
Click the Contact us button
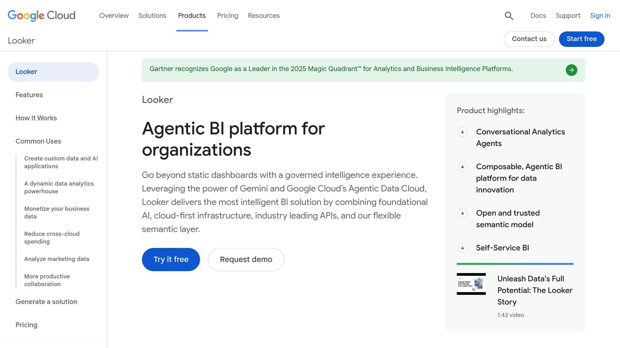(x=529, y=39)
